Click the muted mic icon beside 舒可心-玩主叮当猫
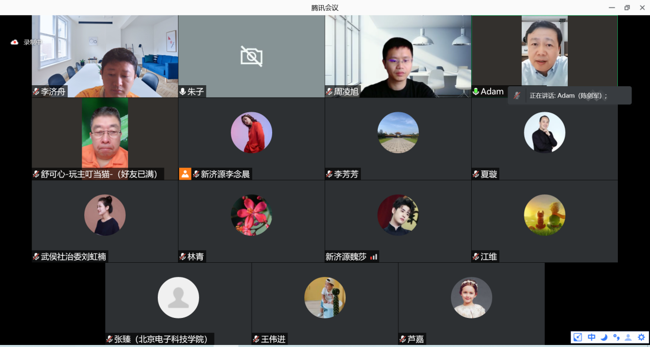 [x=36, y=175]
